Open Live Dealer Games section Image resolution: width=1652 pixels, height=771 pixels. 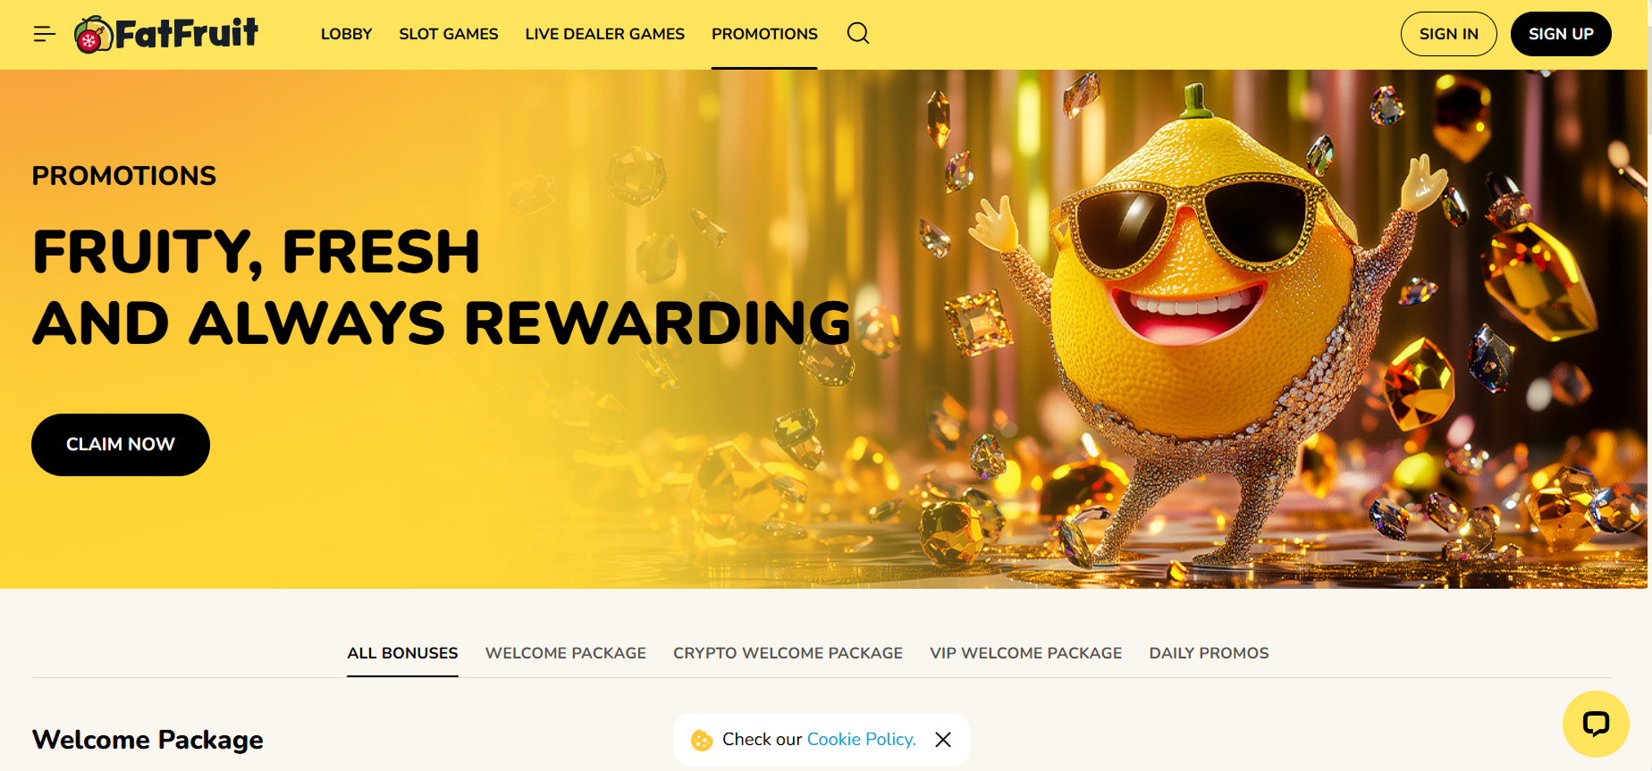click(605, 34)
